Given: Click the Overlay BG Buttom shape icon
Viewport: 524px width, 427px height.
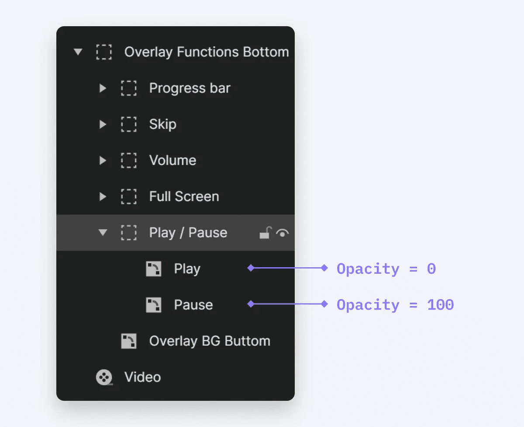Looking at the screenshot, I should pyautogui.click(x=129, y=341).
